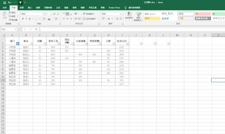Apply yellow fill color bucket
Image resolution: width=225 pixels, height=134 pixels.
point(44,19)
